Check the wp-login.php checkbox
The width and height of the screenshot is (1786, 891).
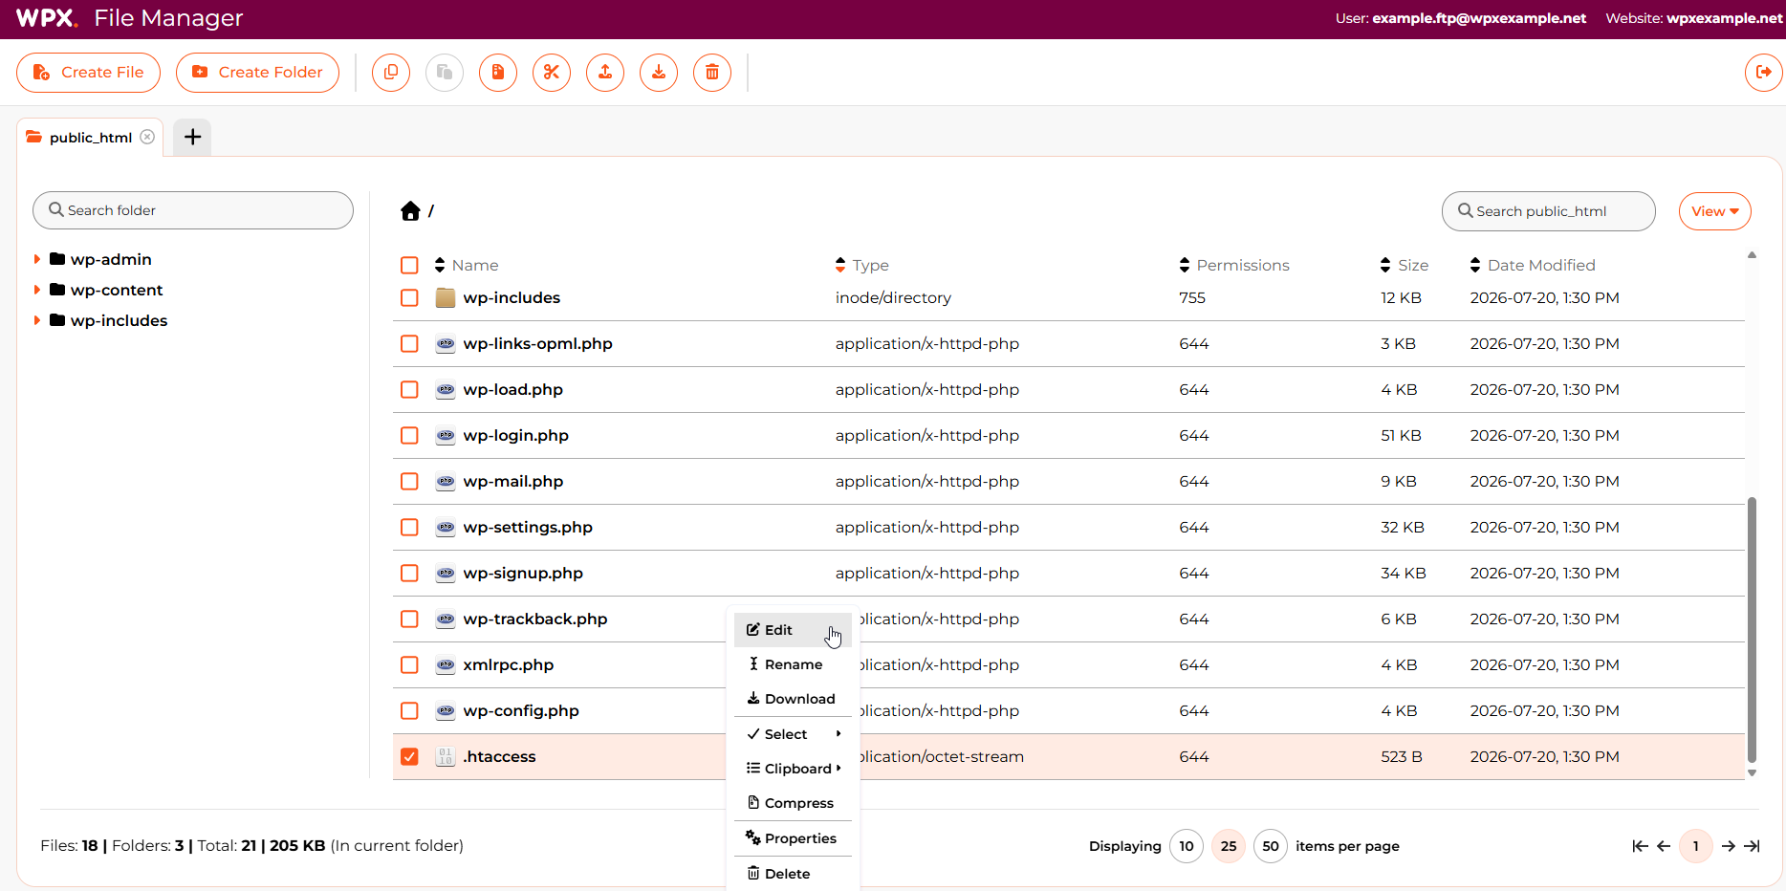(x=409, y=436)
